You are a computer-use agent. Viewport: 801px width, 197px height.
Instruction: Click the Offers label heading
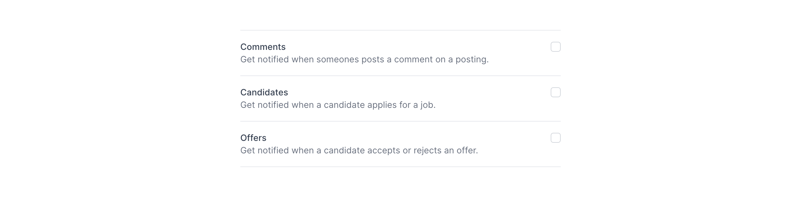[x=253, y=138]
